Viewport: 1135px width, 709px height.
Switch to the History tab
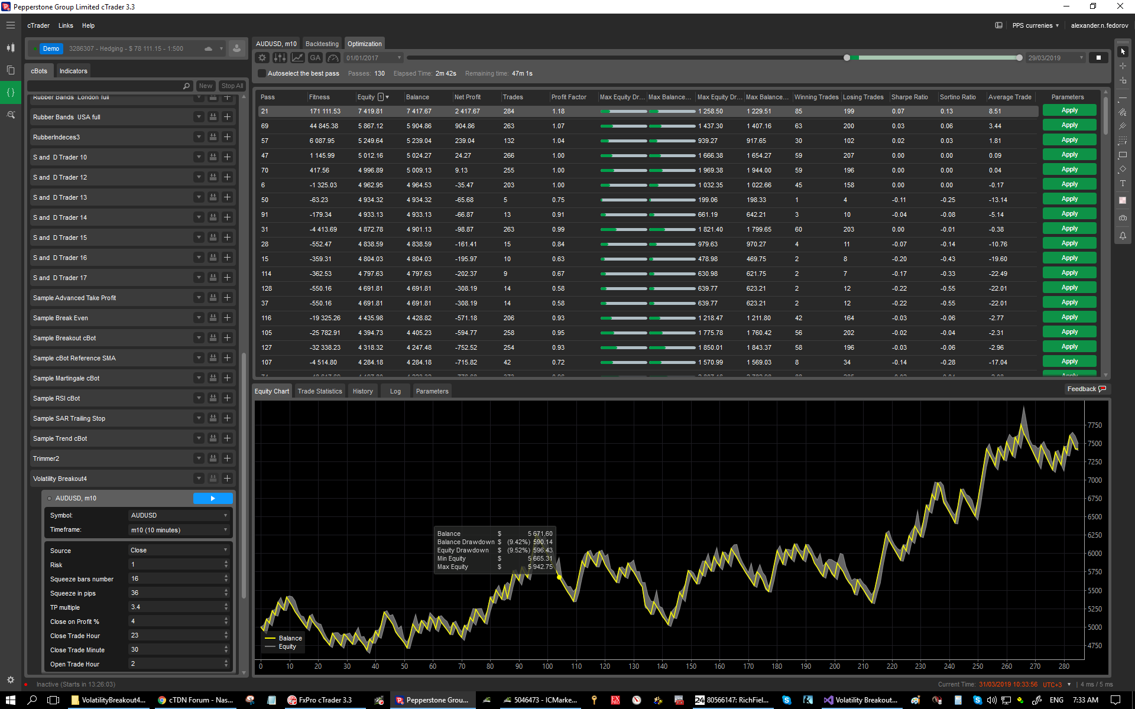pyautogui.click(x=363, y=391)
